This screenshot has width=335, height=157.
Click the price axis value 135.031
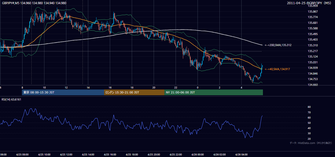pos(313,62)
